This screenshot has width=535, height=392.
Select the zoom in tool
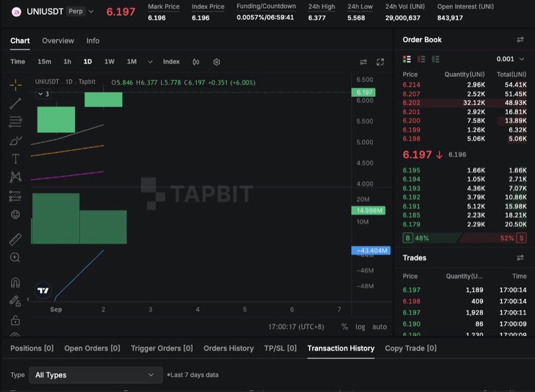tap(15, 257)
